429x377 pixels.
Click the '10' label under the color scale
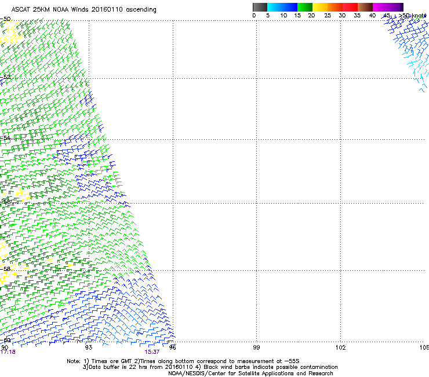tap(283, 16)
